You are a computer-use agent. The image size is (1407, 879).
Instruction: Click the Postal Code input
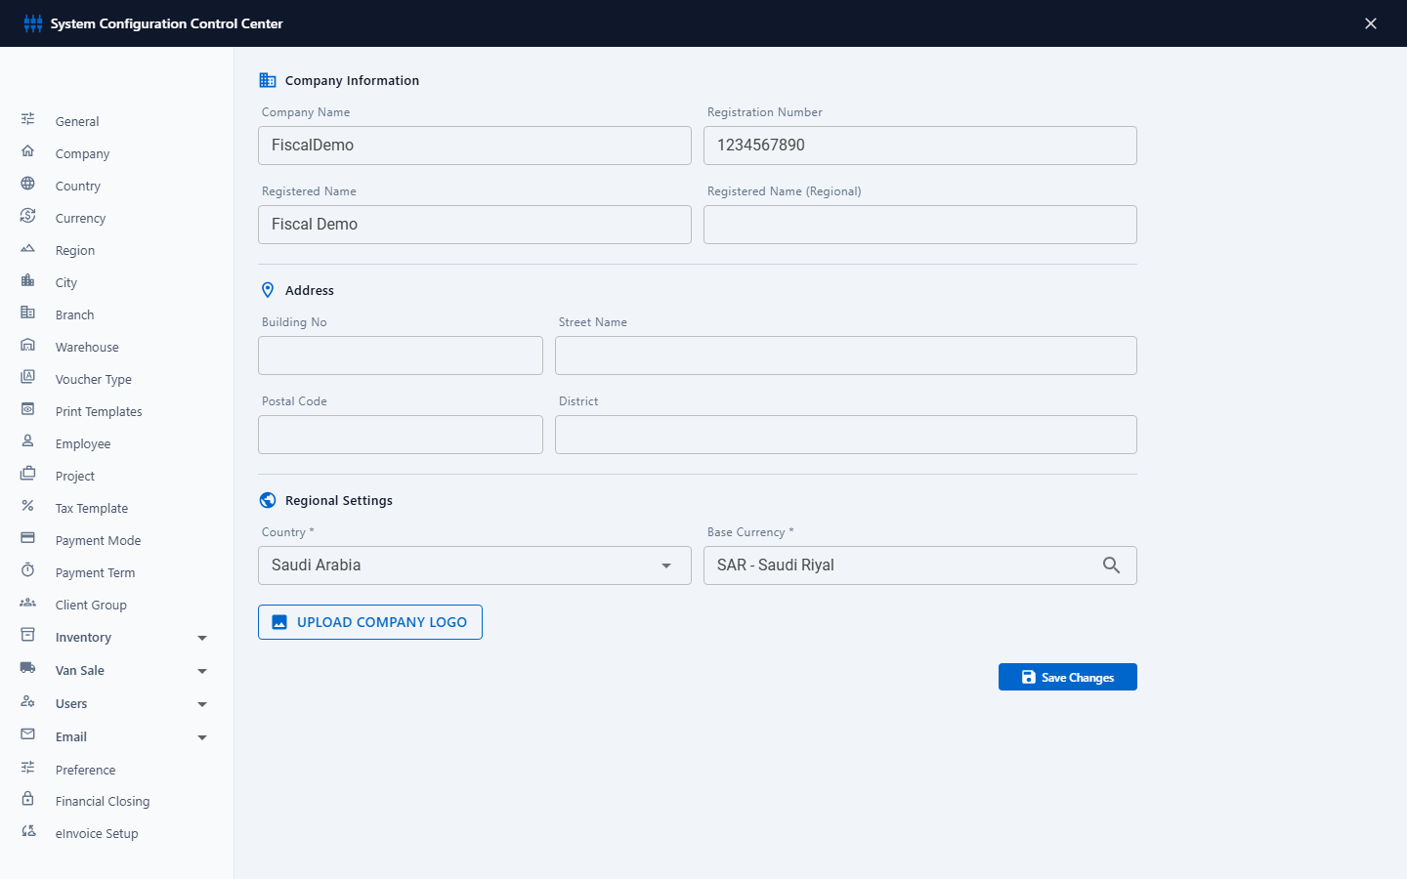pos(401,435)
